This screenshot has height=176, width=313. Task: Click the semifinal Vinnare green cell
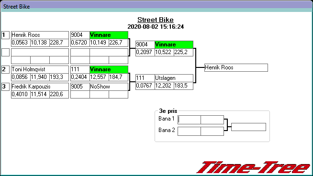tap(174, 44)
